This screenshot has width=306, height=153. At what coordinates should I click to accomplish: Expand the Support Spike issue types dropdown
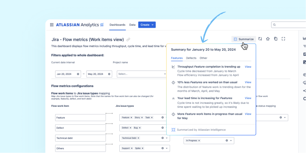[167, 148]
